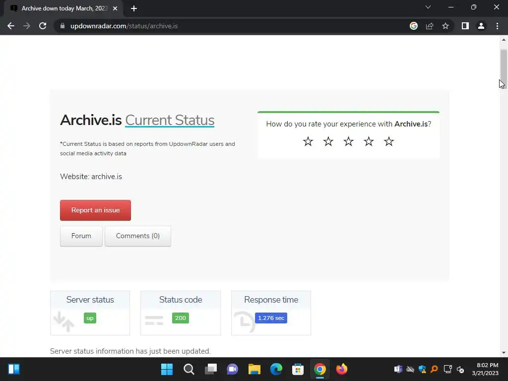
Task: Open Microsoft Teams tray icon
Action: [x=398, y=369]
